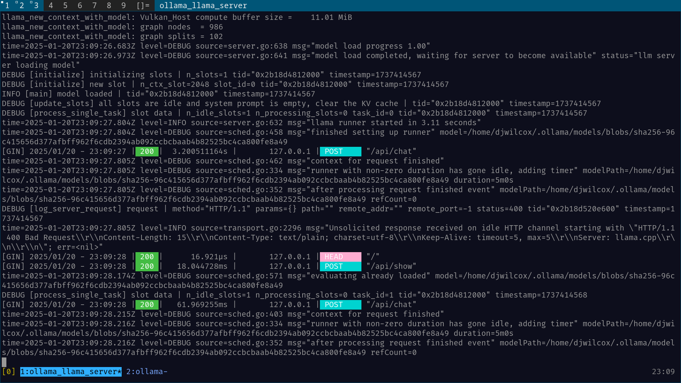Go to workspace tag 6
Viewport: 681px width, 383px height.
(x=80, y=5)
